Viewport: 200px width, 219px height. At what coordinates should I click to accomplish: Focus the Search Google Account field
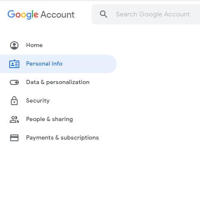click(x=146, y=14)
